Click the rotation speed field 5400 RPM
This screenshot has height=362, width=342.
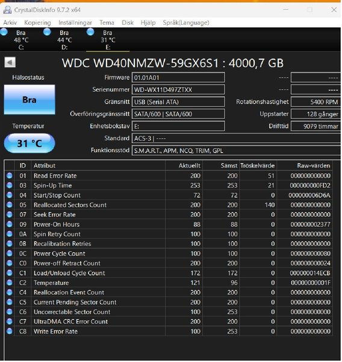coord(316,102)
